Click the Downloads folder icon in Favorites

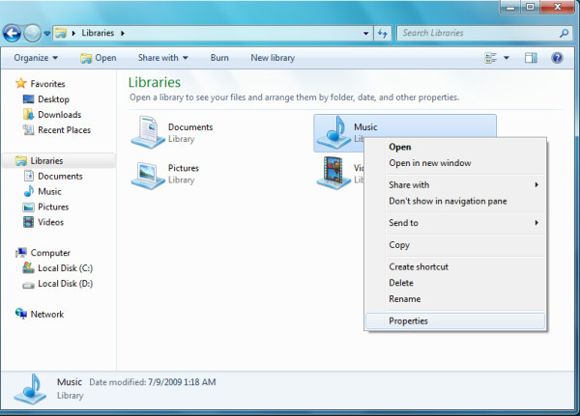coord(28,115)
